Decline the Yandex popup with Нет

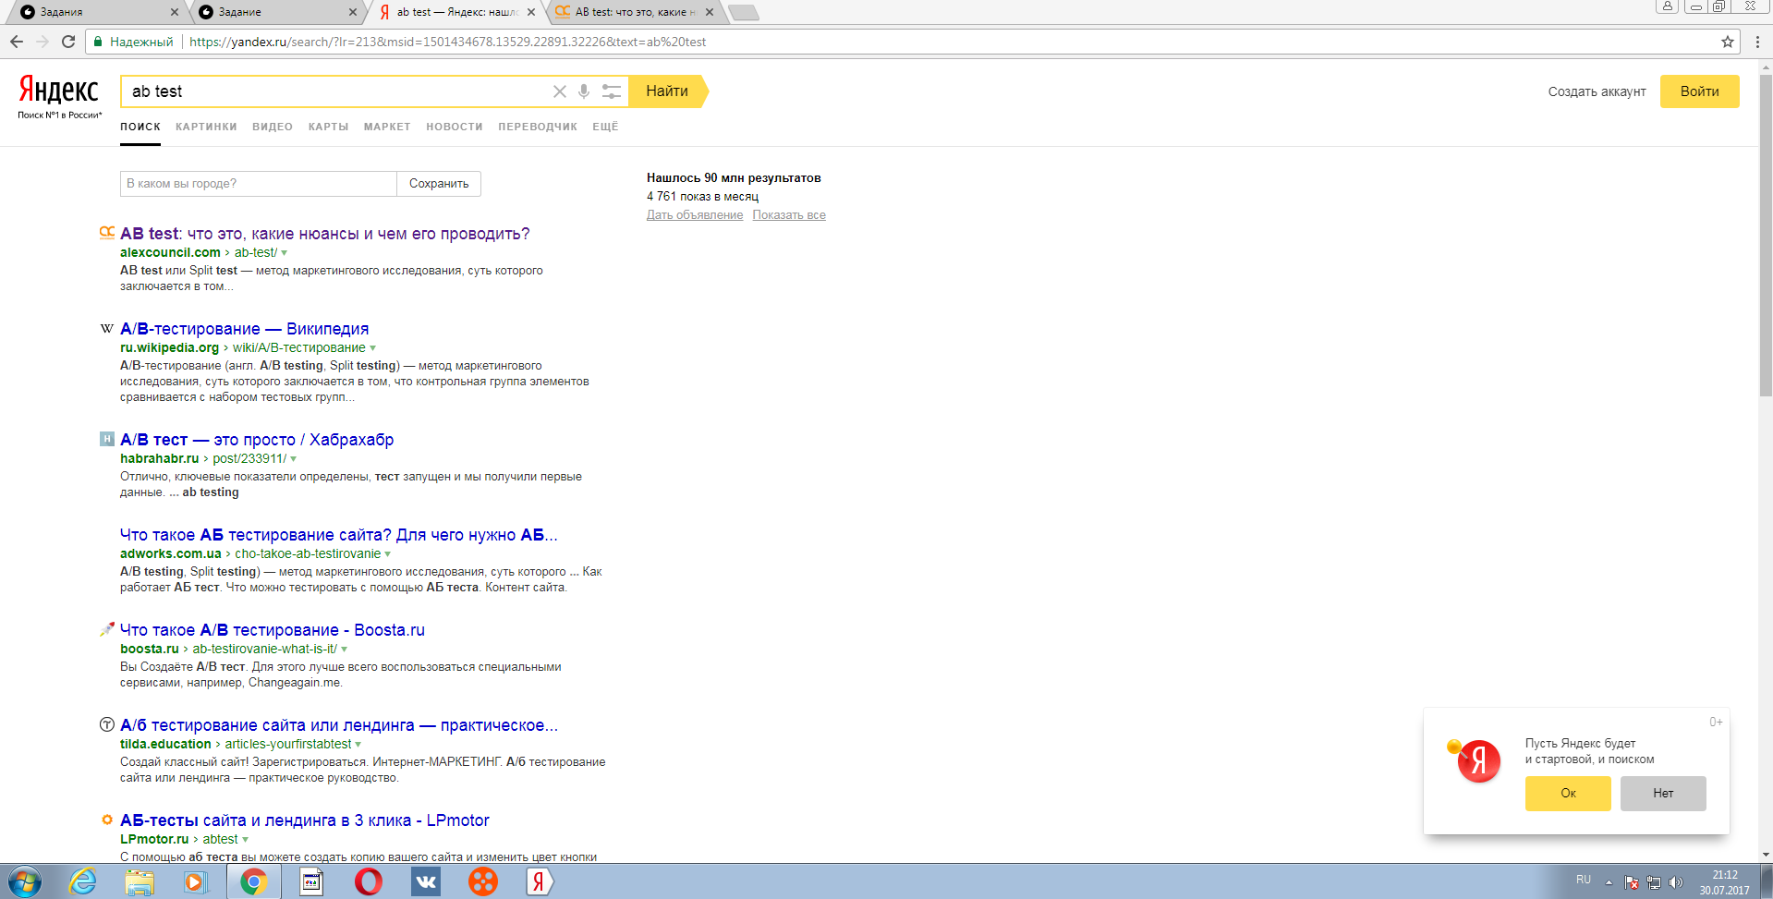(x=1663, y=793)
